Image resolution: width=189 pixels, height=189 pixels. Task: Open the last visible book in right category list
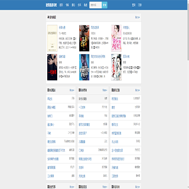tap(115, 176)
